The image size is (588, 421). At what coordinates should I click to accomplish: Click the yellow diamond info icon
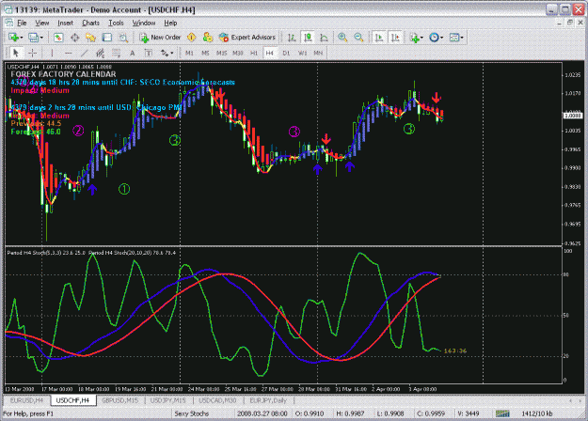point(191,37)
